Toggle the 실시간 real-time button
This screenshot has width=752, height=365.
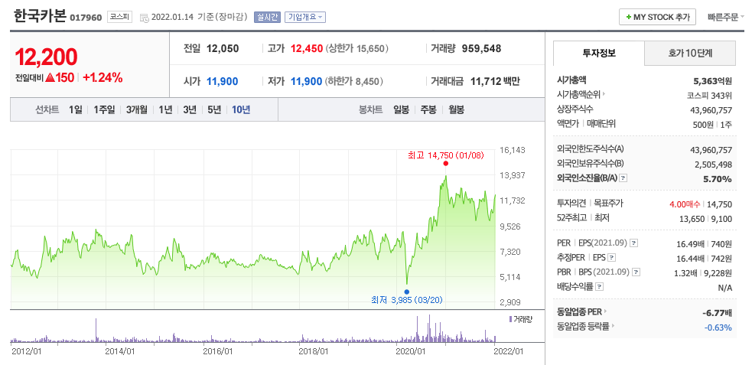point(267,18)
